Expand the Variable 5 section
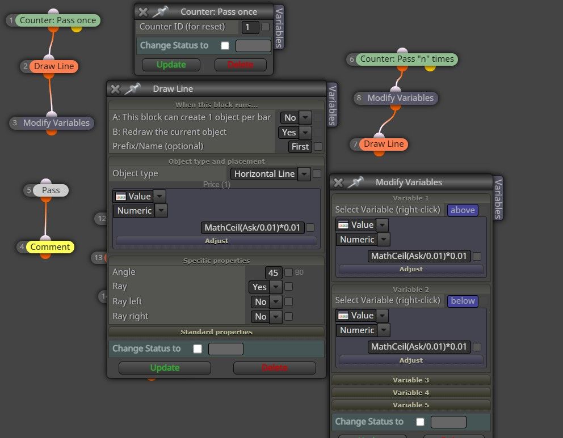The width and height of the screenshot is (563, 438). point(411,405)
